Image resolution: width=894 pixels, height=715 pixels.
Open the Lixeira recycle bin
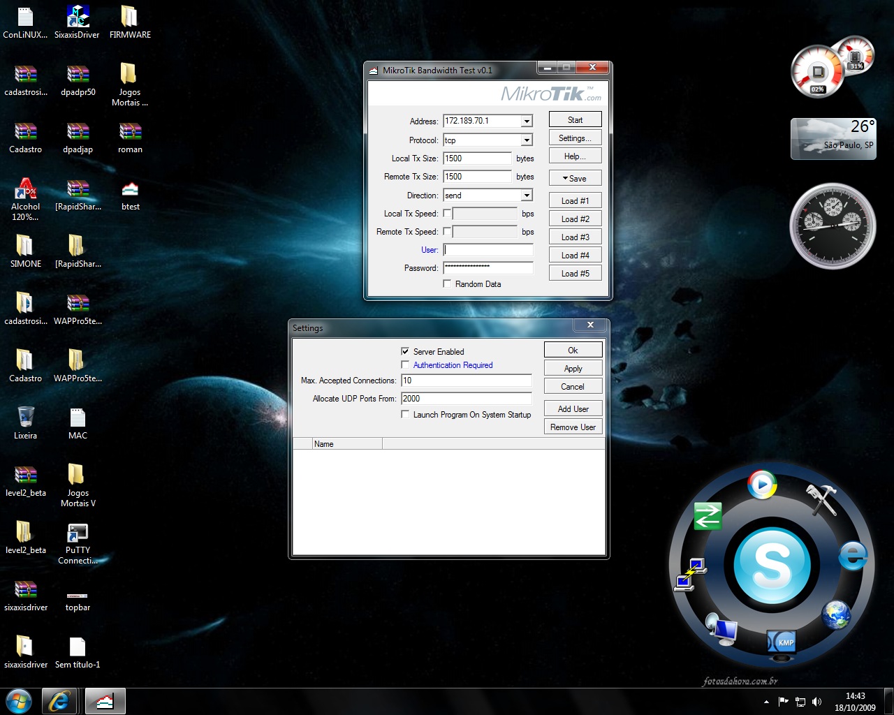point(25,419)
